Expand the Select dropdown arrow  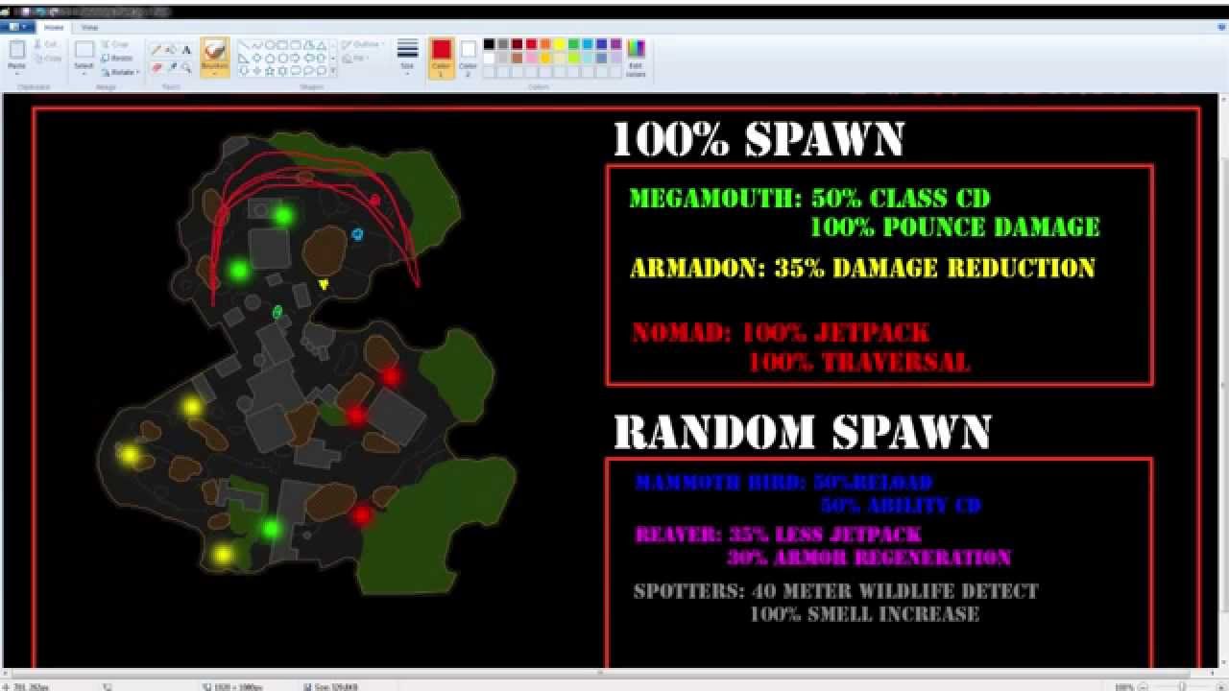coord(84,73)
